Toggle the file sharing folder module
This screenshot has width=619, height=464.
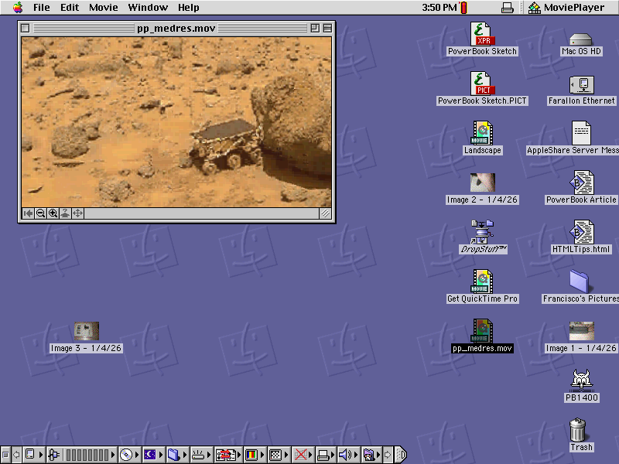pyautogui.click(x=173, y=455)
